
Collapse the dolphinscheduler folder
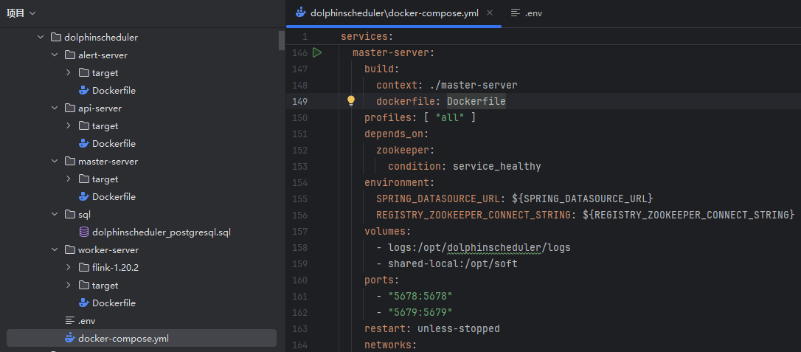pos(41,38)
